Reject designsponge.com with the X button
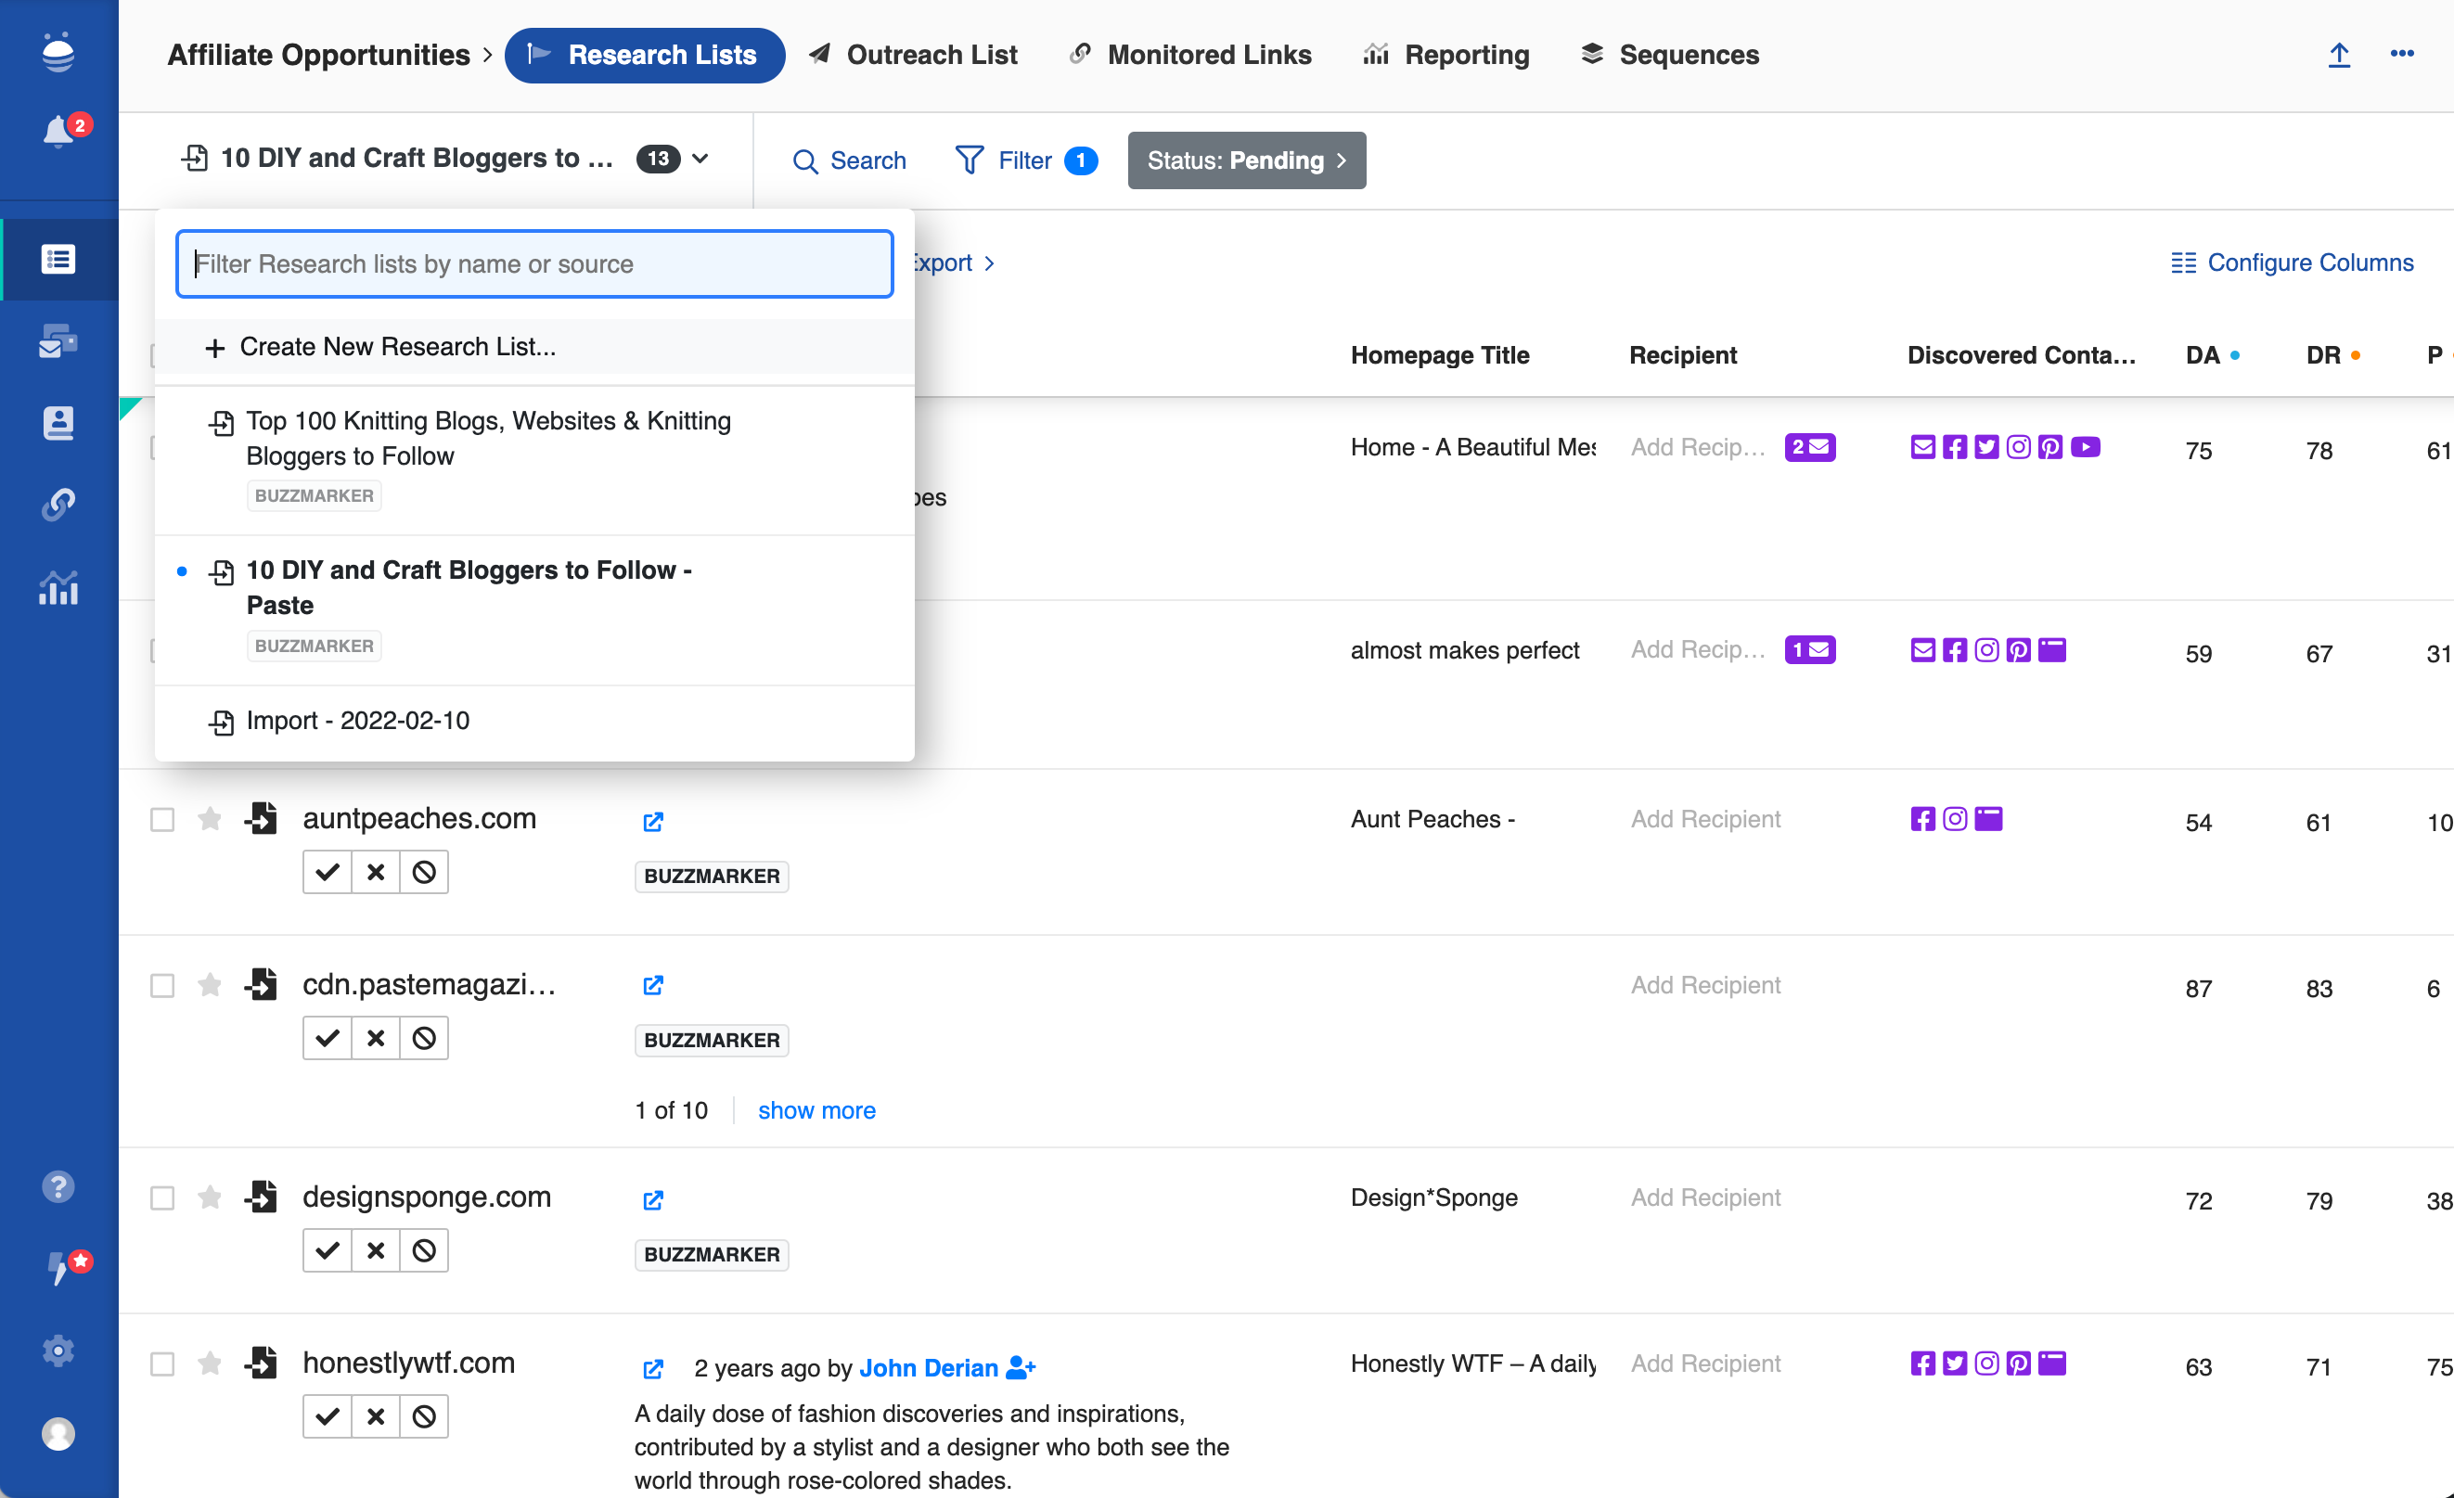This screenshot has width=2454, height=1498. coord(376,1251)
